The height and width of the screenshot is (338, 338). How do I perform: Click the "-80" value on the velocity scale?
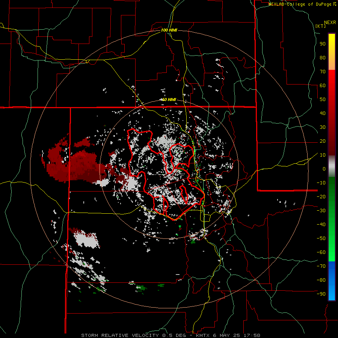[321, 280]
